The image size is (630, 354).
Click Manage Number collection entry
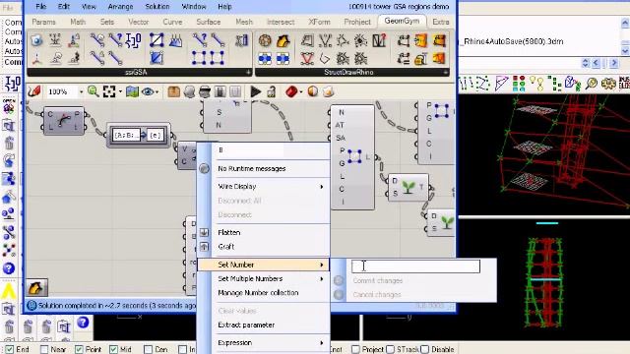click(x=258, y=293)
